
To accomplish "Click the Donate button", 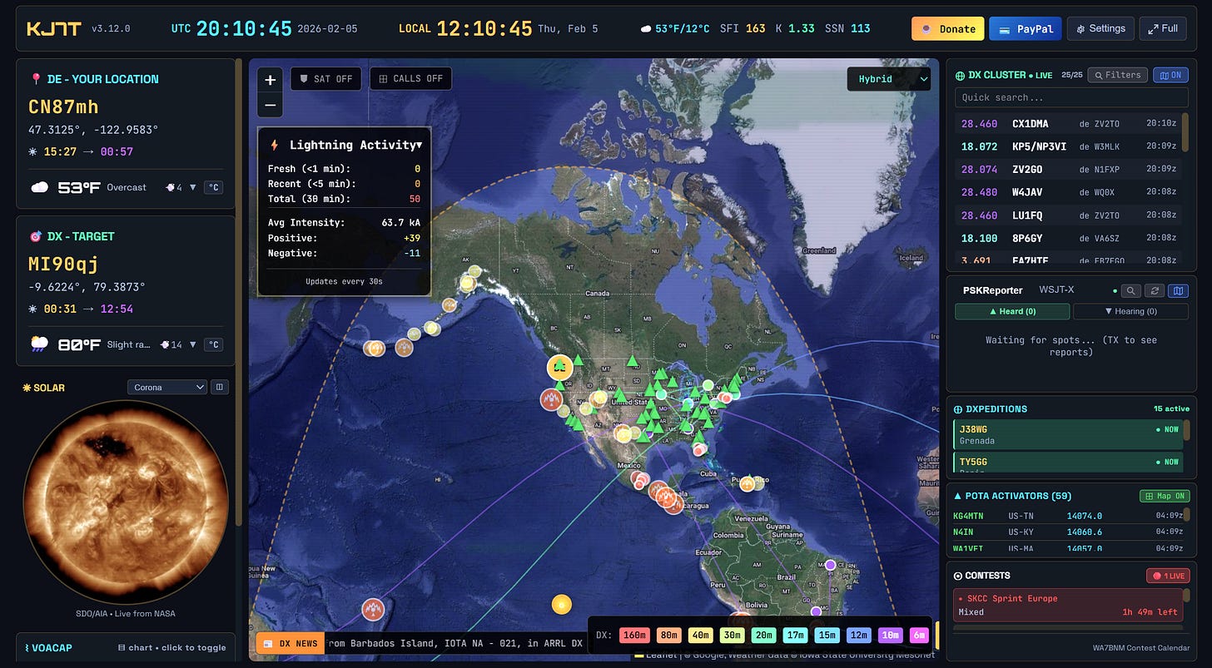I will pos(947,28).
